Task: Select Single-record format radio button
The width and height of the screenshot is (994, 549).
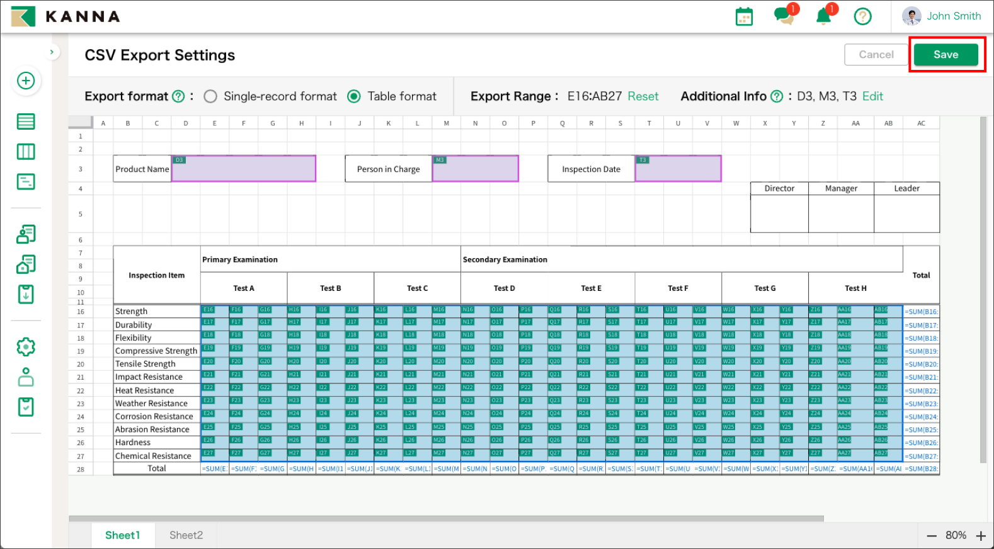Action: [x=210, y=96]
